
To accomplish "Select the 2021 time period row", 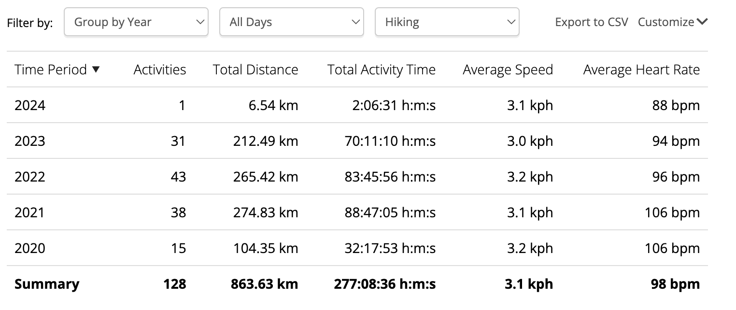I will (x=357, y=212).
